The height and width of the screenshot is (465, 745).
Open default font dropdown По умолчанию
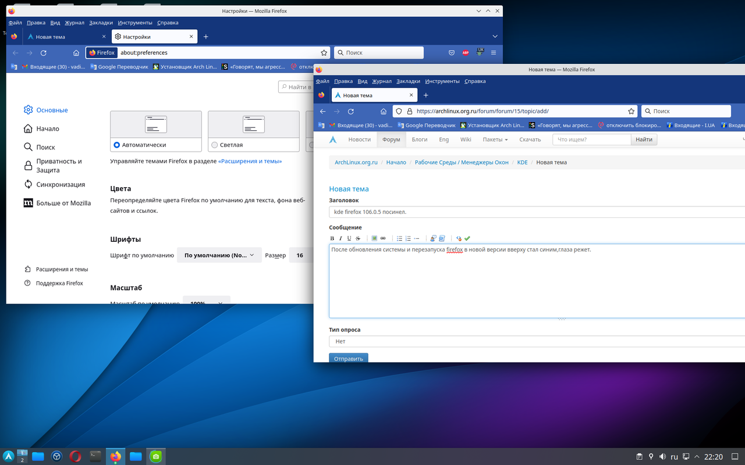[219, 255]
